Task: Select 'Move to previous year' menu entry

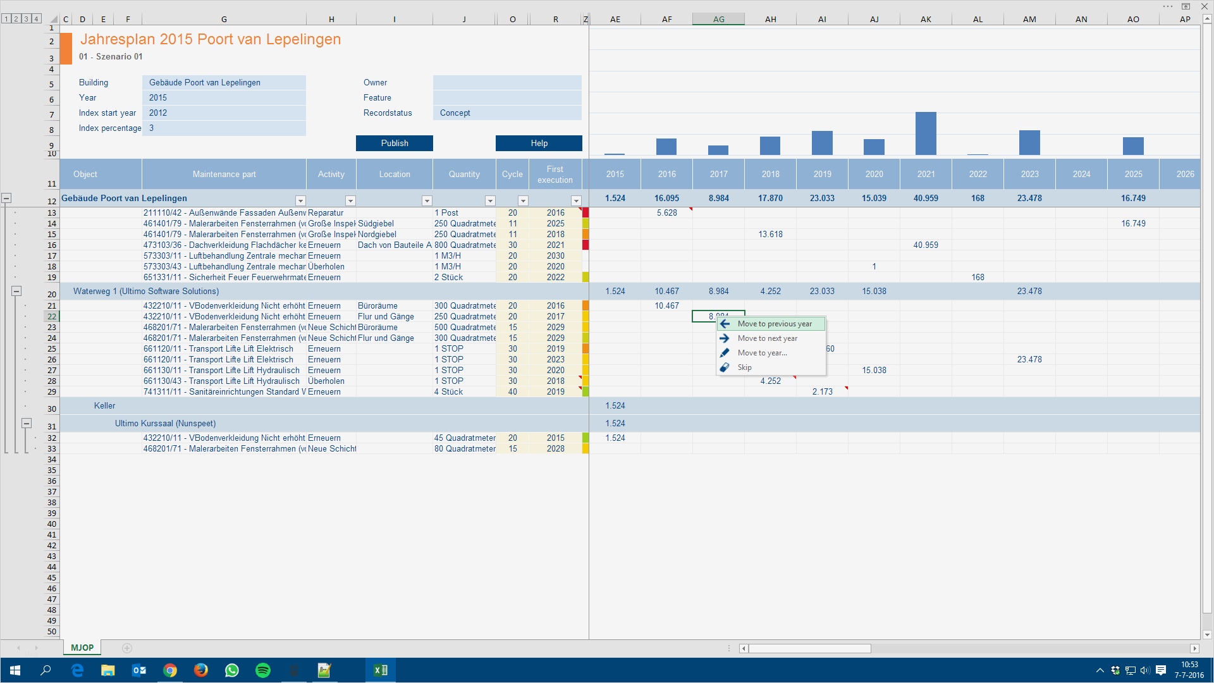Action: tap(774, 324)
